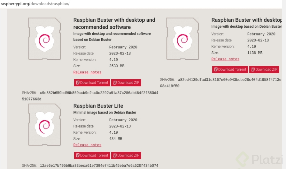Click SD card image of Buster with recommended software
This screenshot has width=286, height=169.
point(44,39)
